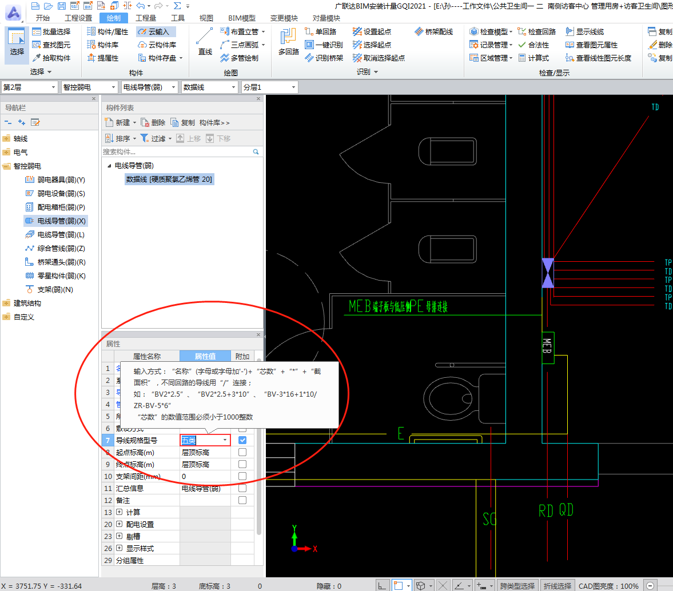The image size is (673, 591).
Task: Open the 智控弱电 discipline dropdown
Action: click(89, 87)
